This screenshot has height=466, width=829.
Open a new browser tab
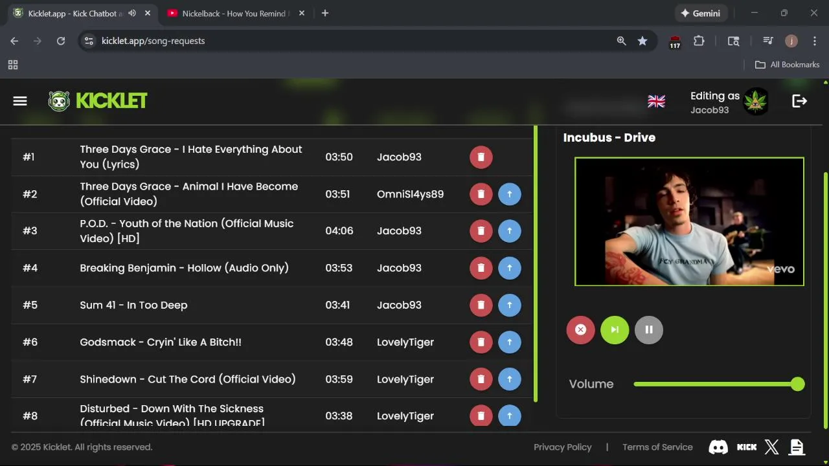click(x=325, y=13)
